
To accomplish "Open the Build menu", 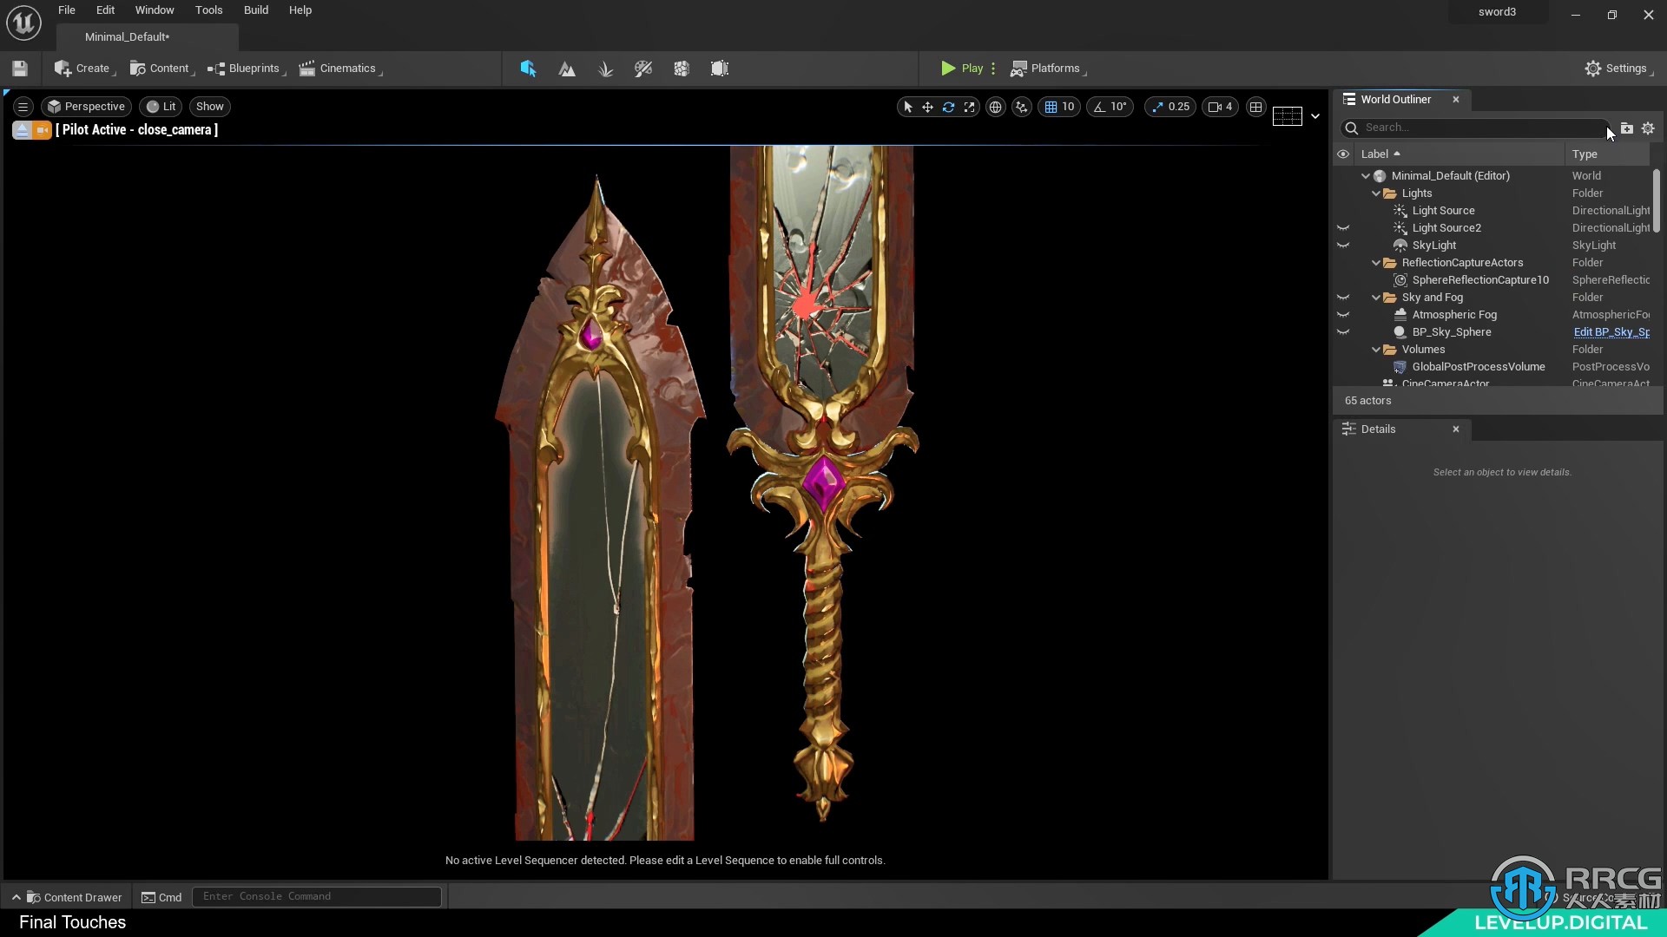I will tap(255, 10).
